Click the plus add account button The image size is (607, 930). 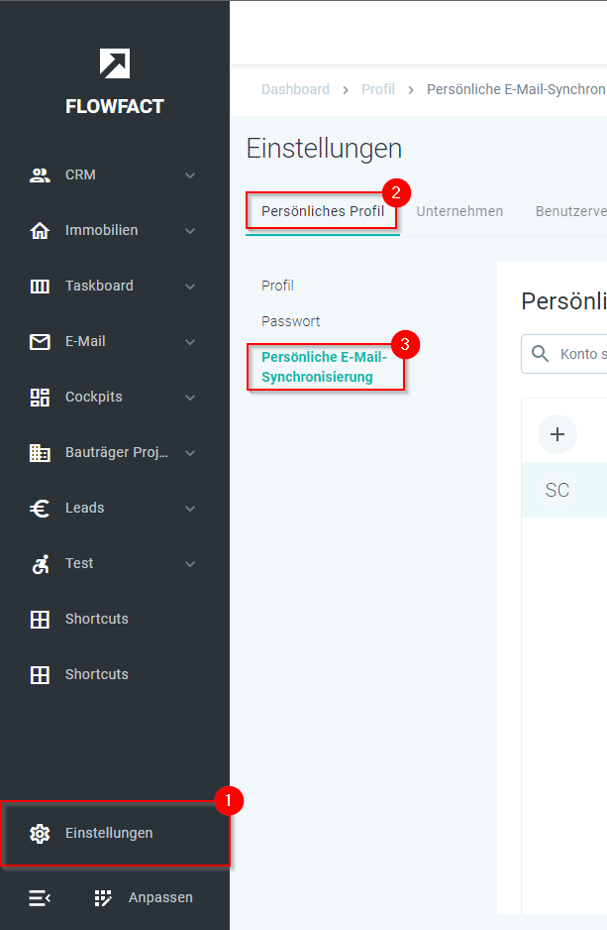557,434
